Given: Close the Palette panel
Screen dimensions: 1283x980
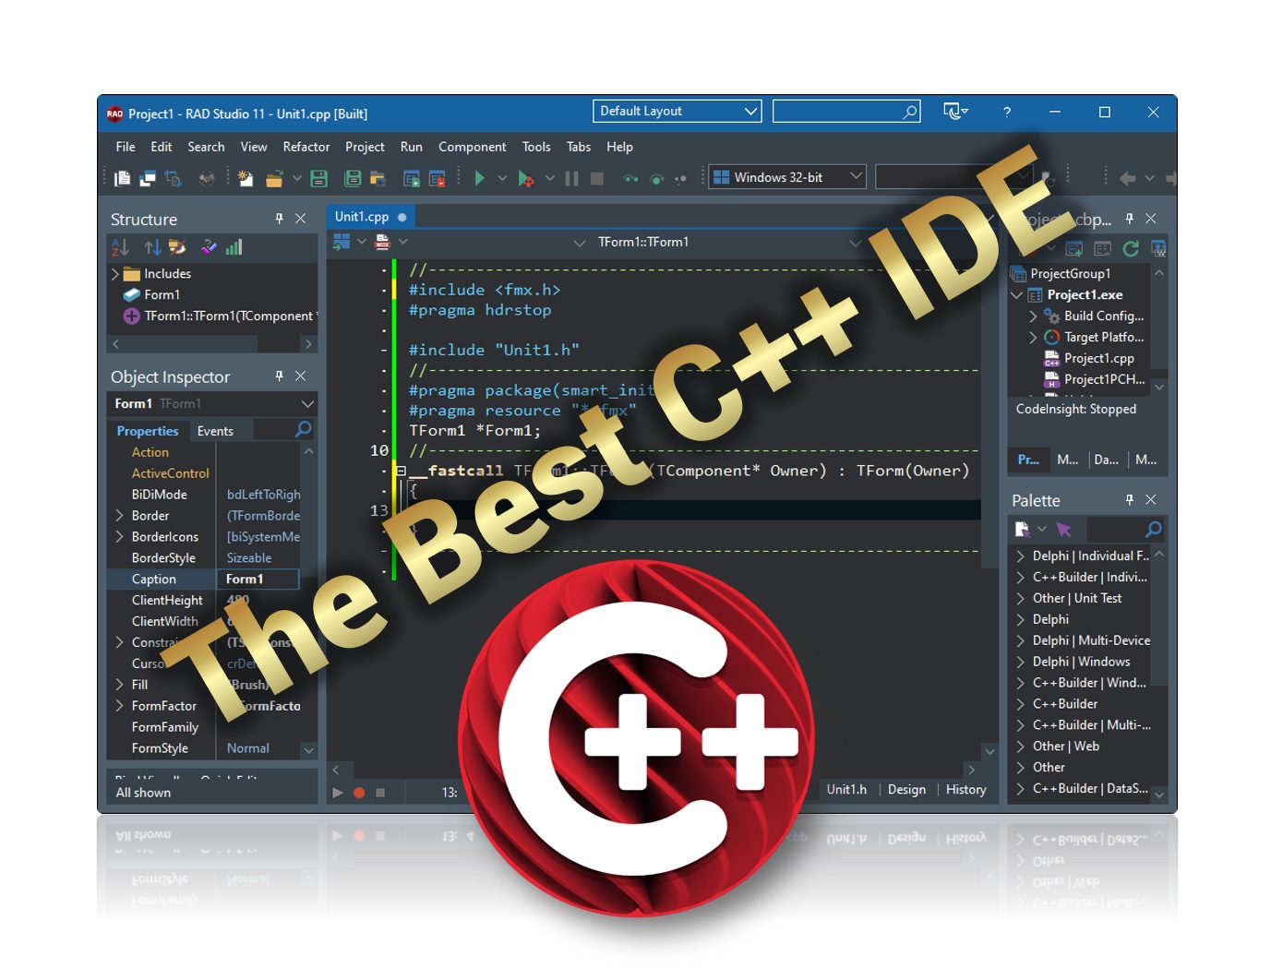Looking at the screenshot, I should (1150, 500).
